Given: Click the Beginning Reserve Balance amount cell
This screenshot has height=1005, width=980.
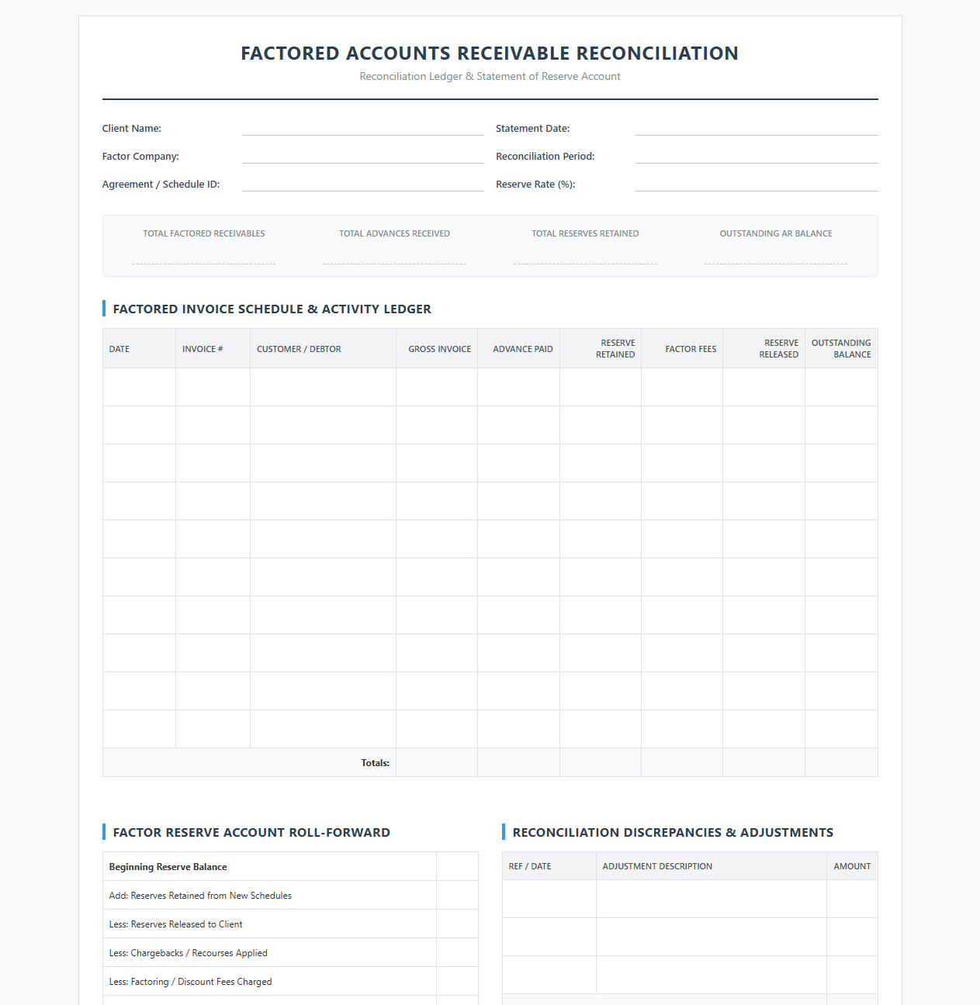Looking at the screenshot, I should tap(457, 867).
